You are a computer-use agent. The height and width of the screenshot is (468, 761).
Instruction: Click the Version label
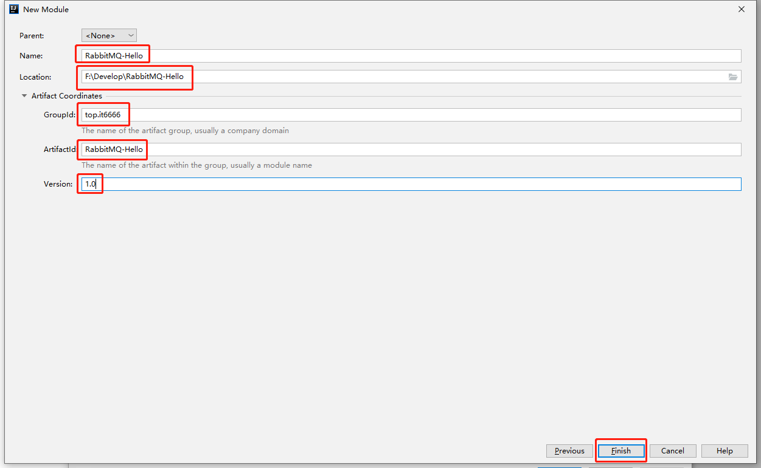[x=58, y=184]
